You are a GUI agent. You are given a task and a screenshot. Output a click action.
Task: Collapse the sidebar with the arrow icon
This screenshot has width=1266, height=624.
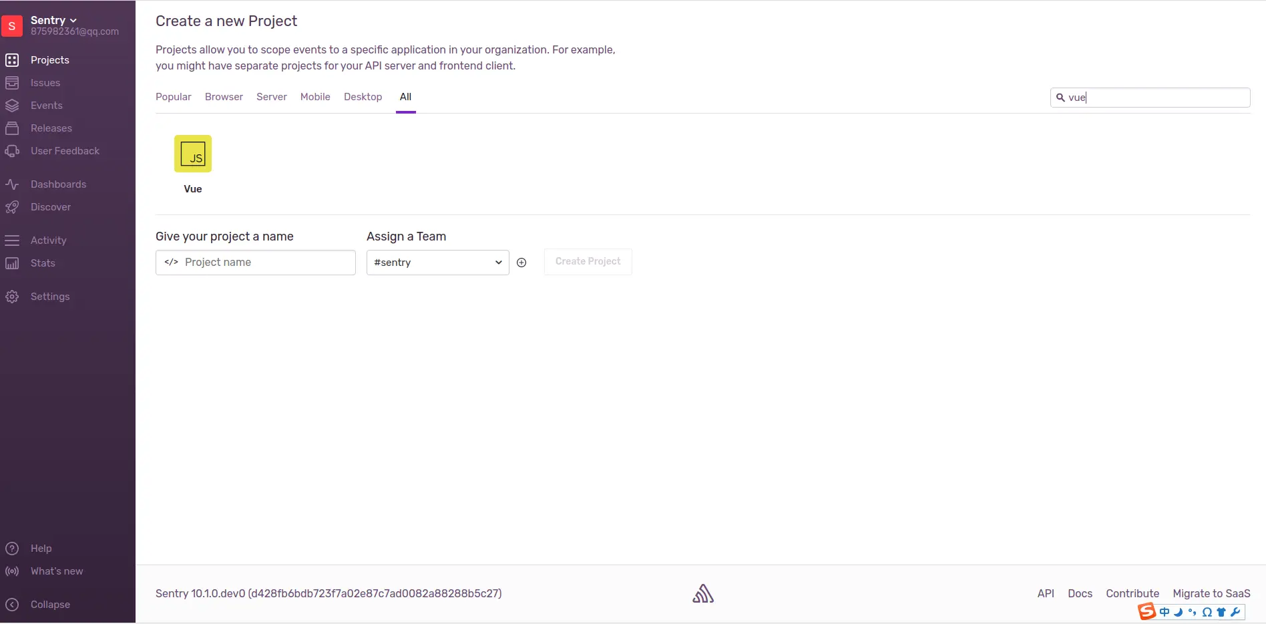(x=12, y=605)
